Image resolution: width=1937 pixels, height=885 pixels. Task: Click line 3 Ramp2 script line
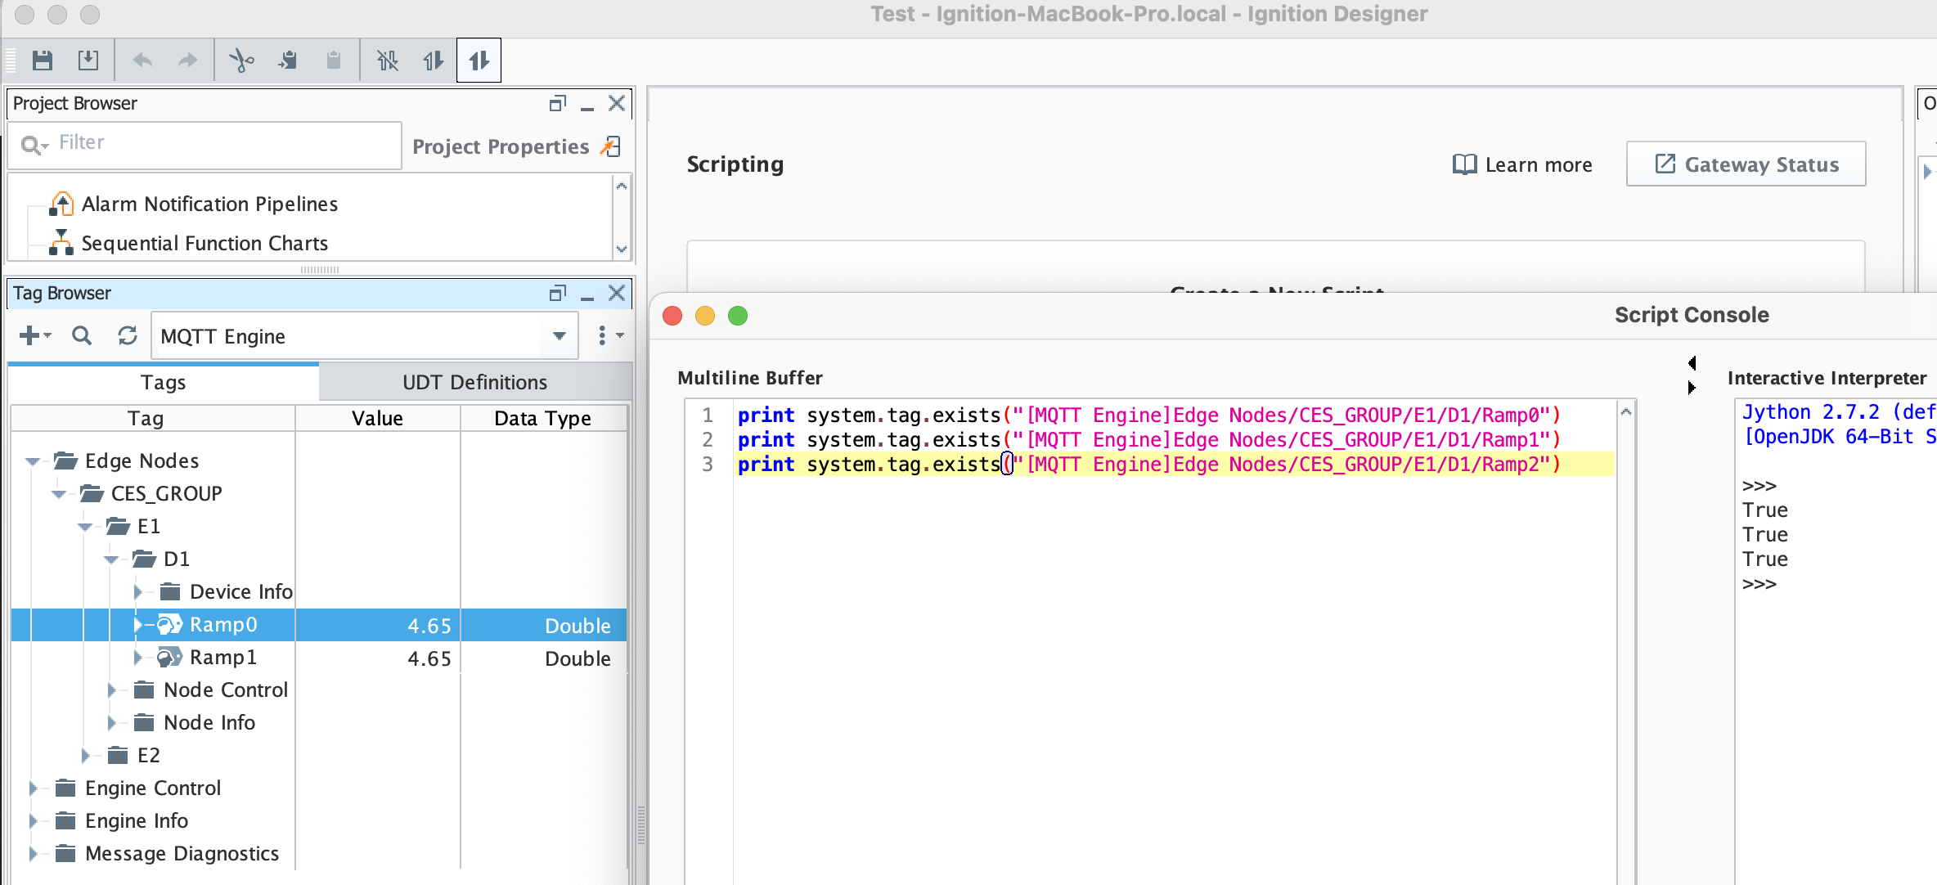(1149, 465)
